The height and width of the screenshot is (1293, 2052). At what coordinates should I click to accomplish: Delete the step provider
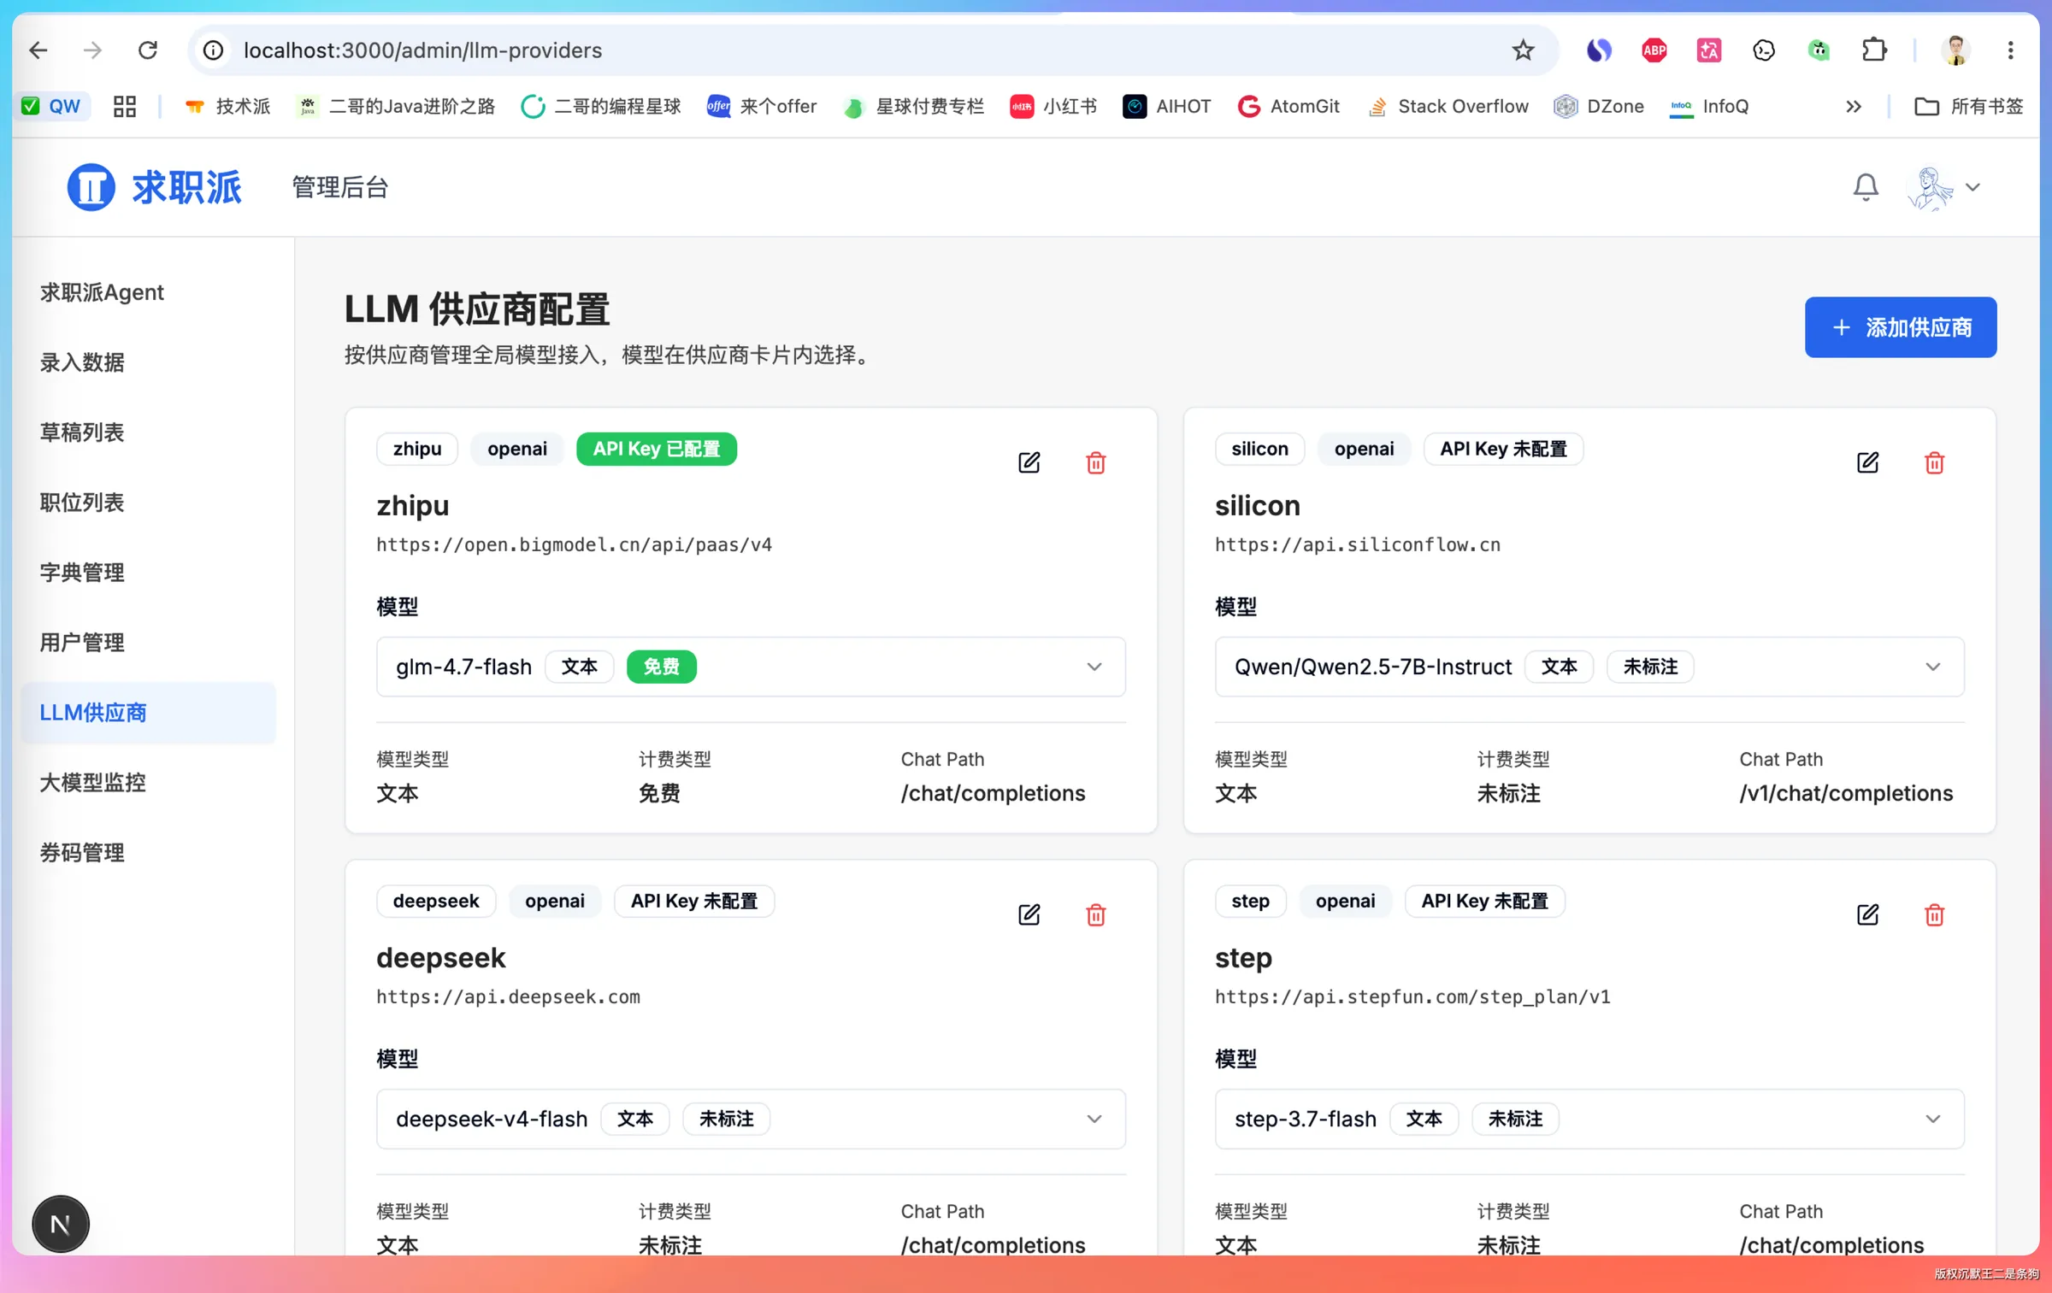1934,914
